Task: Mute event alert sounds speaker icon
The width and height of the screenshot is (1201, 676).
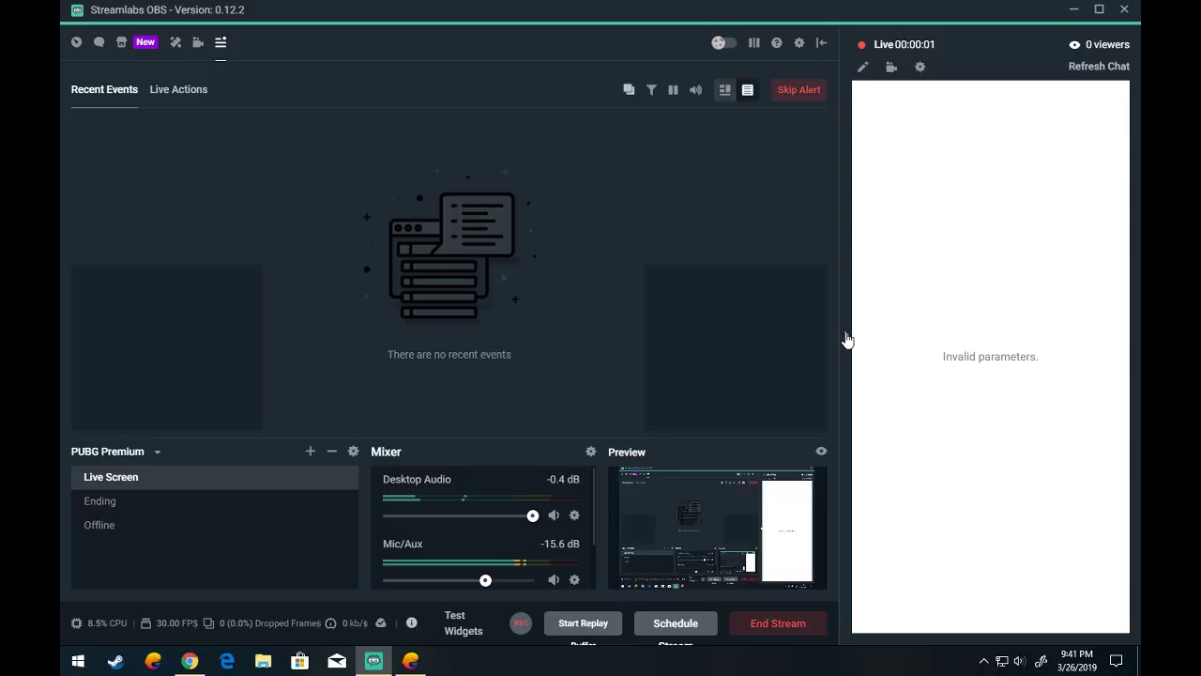Action: coord(695,89)
